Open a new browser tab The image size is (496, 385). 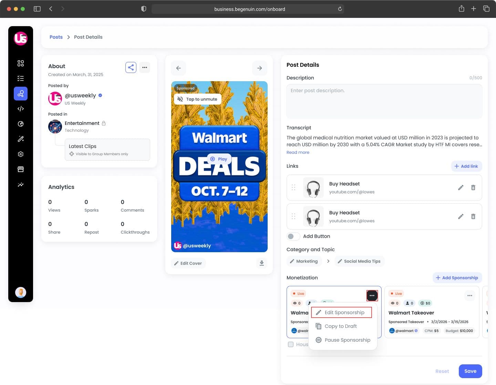tap(474, 9)
